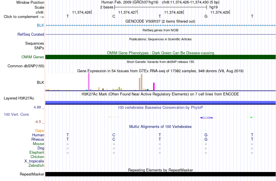The height and width of the screenshot is (181, 276).
Task: Open the 'RefSeq genes from NCBI' title
Action: coord(160,30)
